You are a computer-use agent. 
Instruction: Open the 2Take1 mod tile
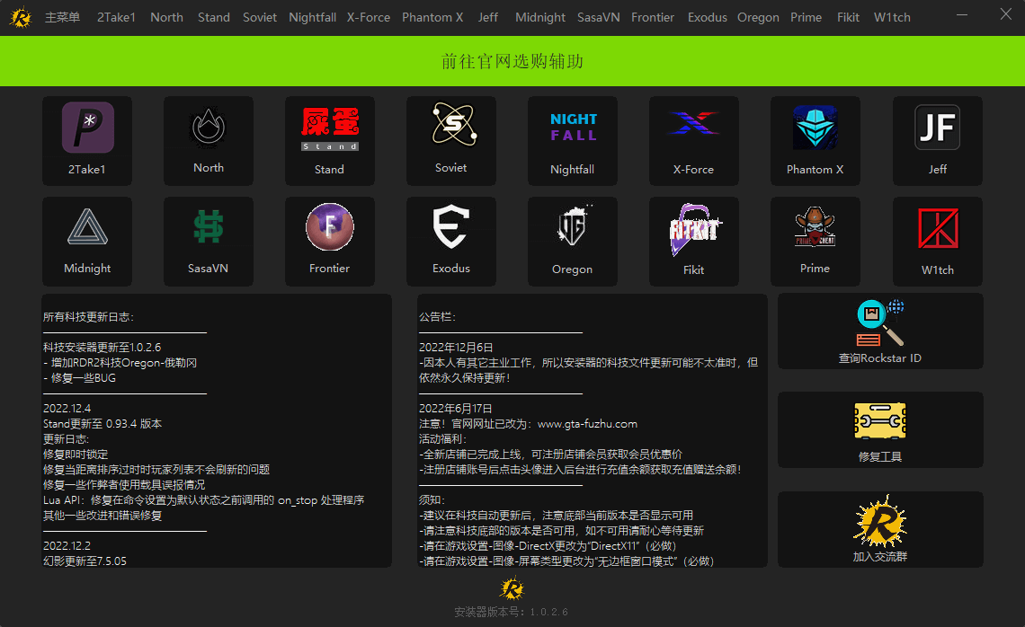point(87,141)
